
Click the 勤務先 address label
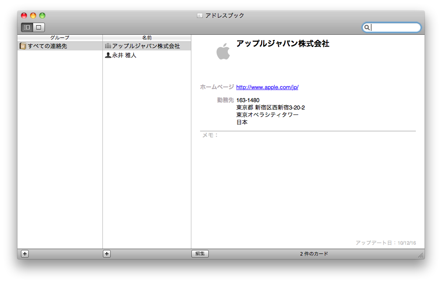click(x=225, y=100)
